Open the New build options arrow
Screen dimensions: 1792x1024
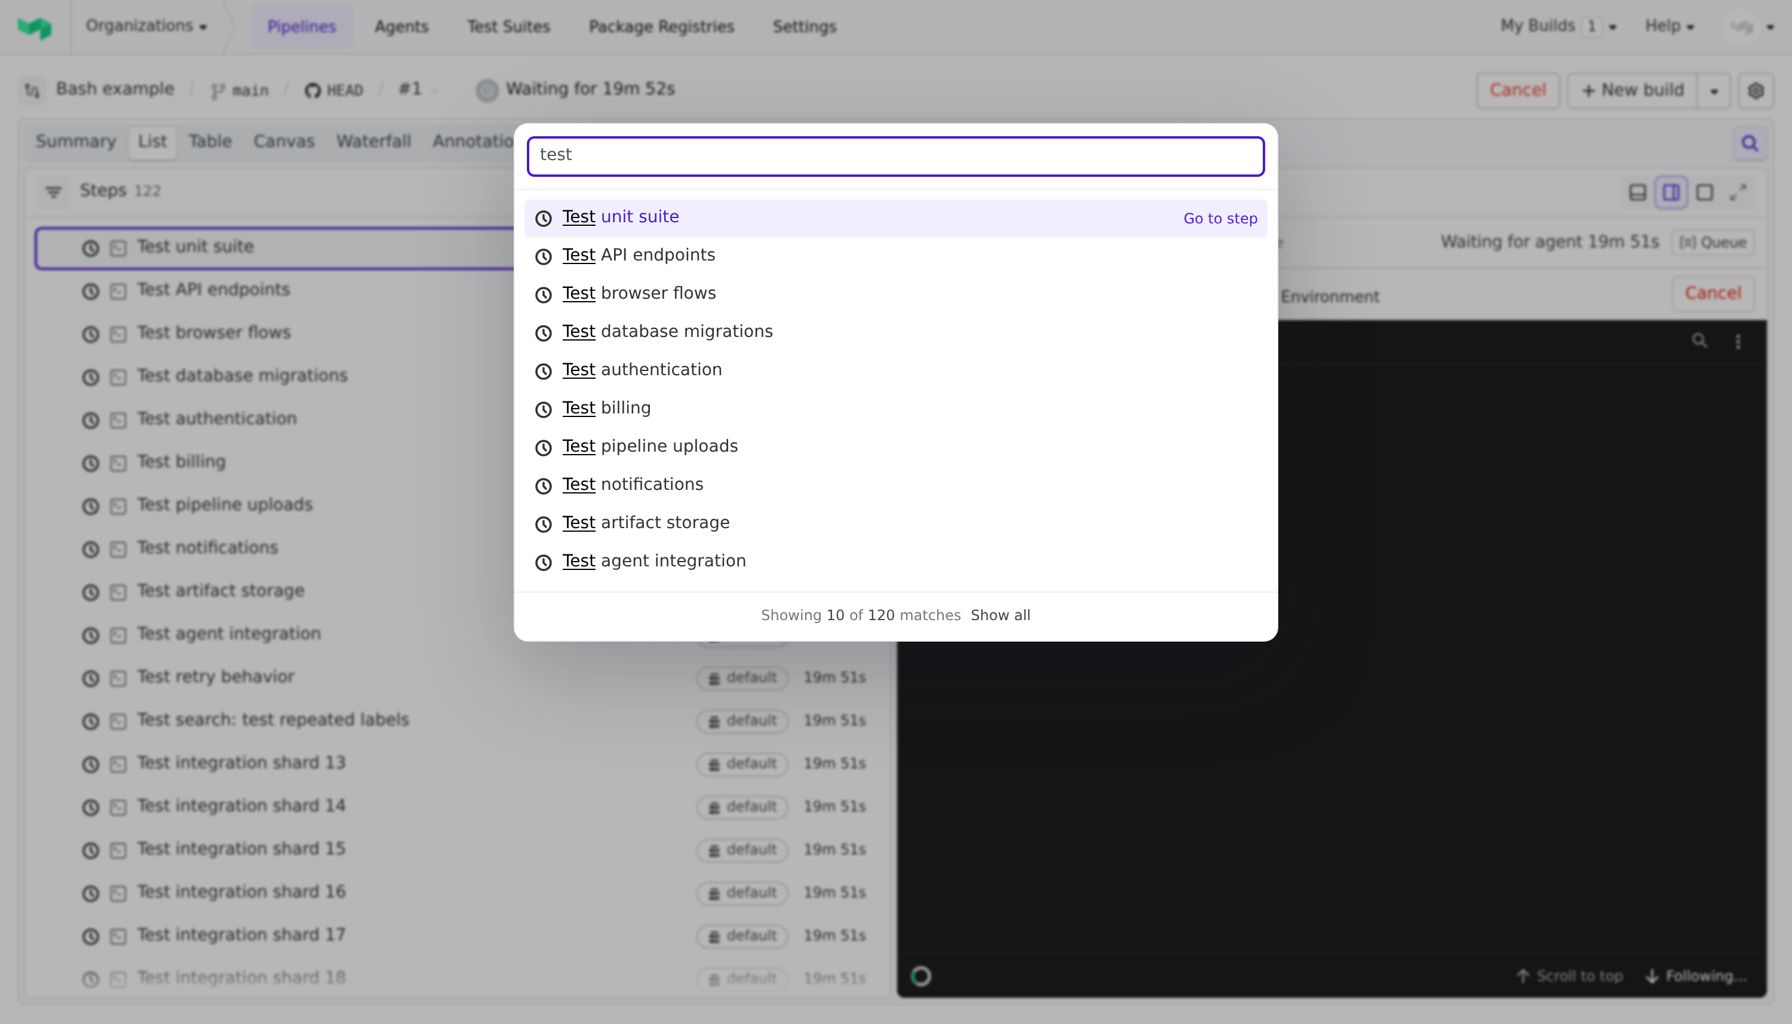pyautogui.click(x=1714, y=91)
